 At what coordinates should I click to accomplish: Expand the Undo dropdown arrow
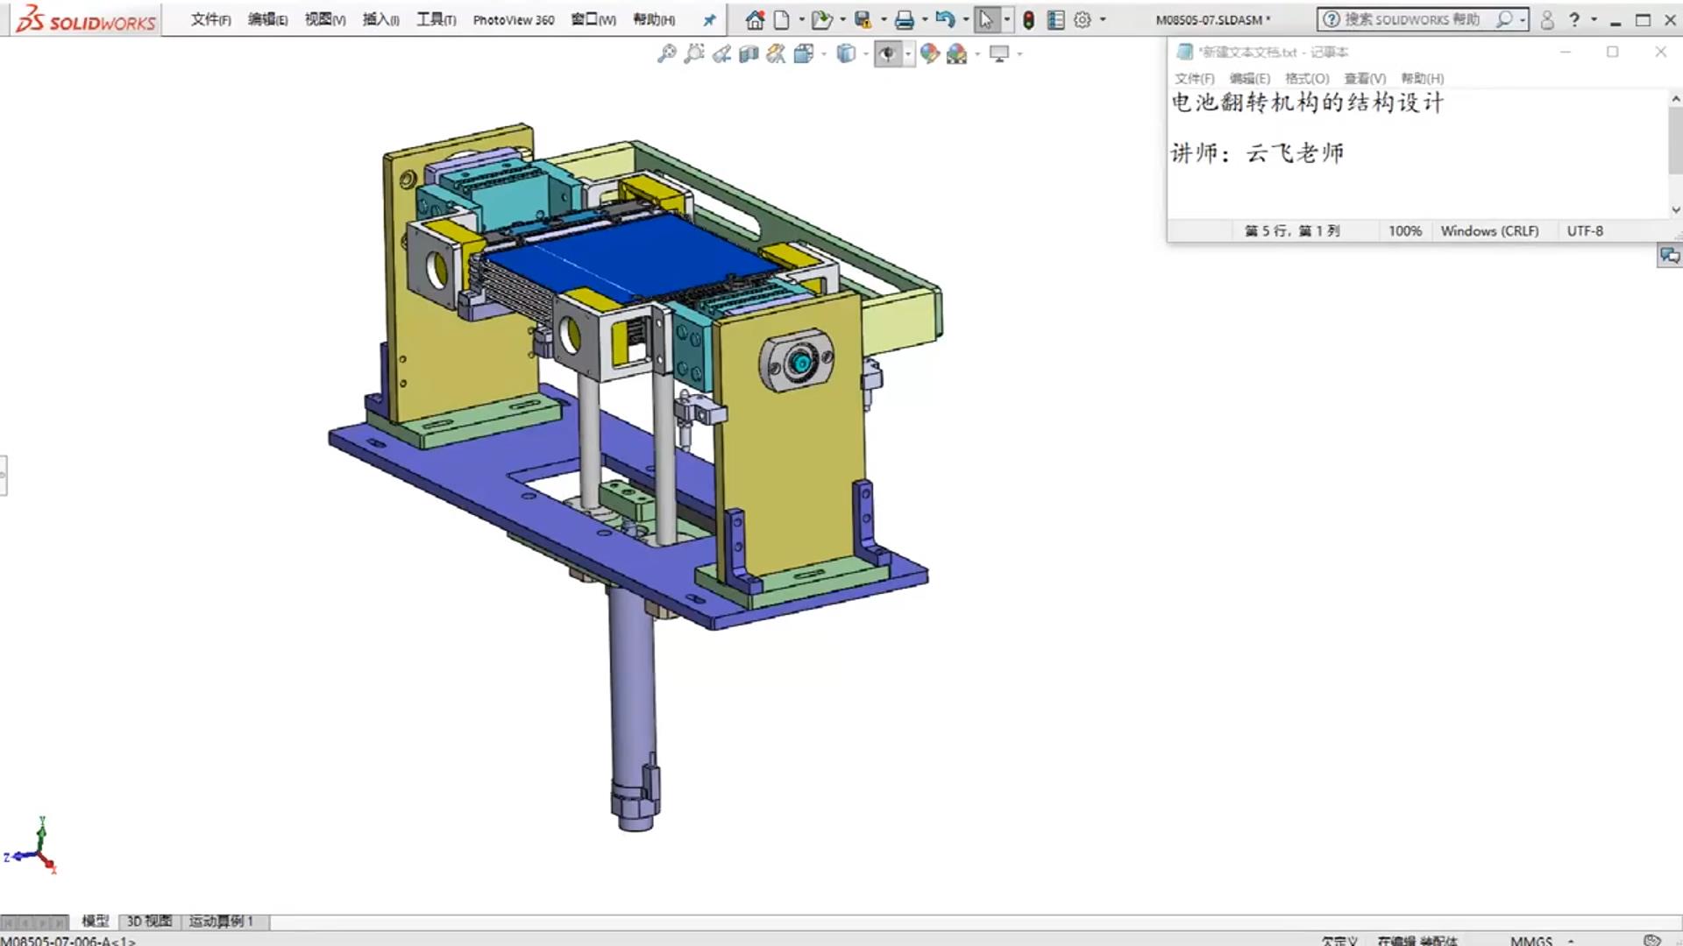(965, 19)
